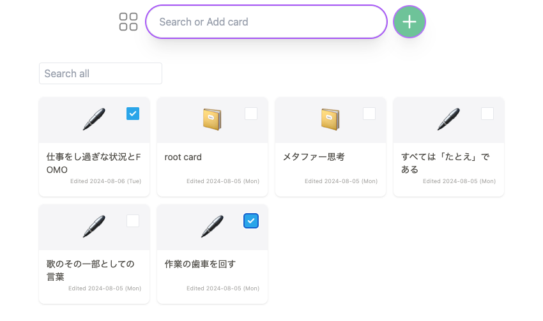
Task: Click pen icon on 作業の歯車を回す card
Action: (x=212, y=227)
